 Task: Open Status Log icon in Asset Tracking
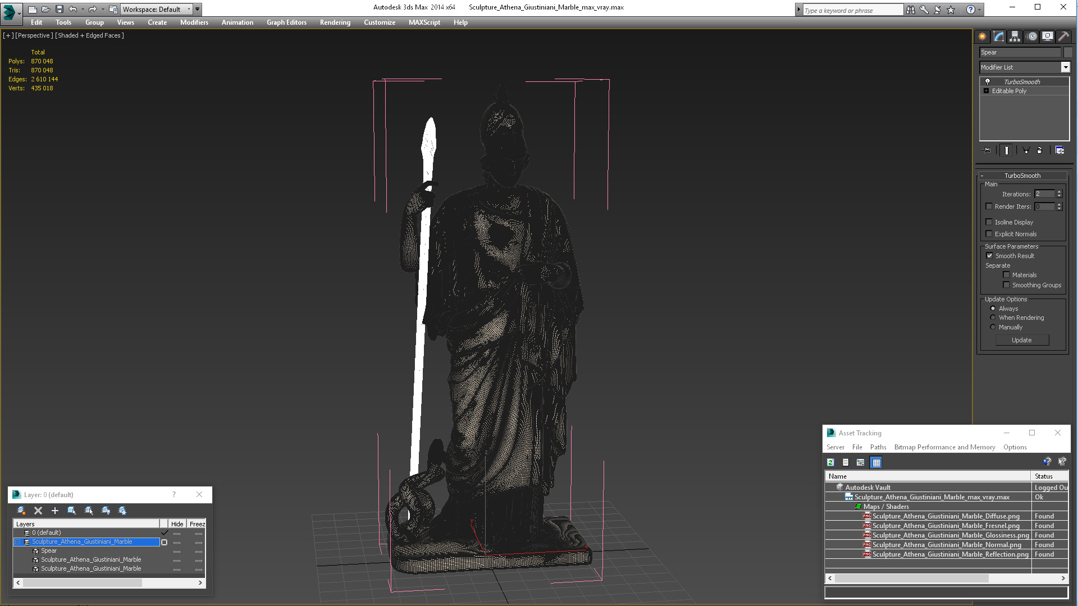click(x=846, y=462)
